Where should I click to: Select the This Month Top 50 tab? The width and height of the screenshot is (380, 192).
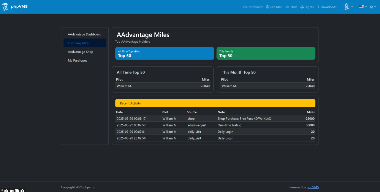(266, 53)
